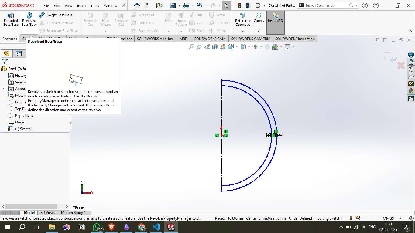Open Edit Appearance color sphere
Image resolution: width=415 pixels, height=233 pixels.
point(275,47)
